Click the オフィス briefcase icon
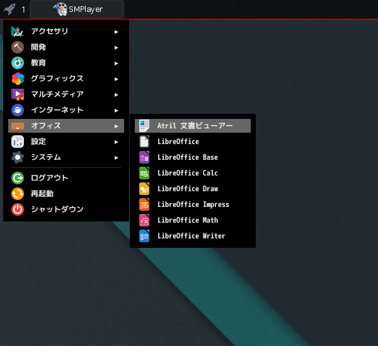378x346 pixels. pos(18,126)
